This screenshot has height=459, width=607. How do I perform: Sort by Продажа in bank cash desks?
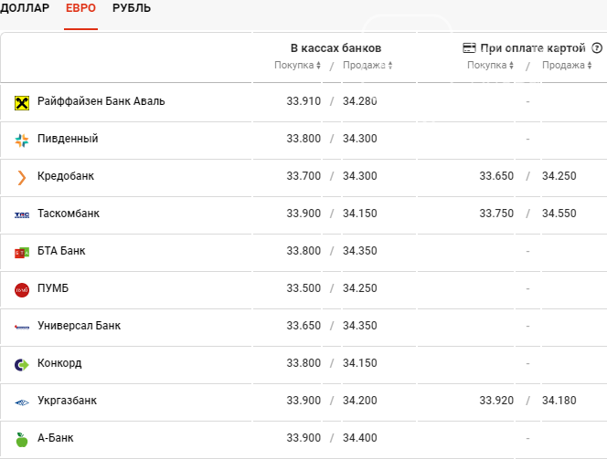click(367, 65)
